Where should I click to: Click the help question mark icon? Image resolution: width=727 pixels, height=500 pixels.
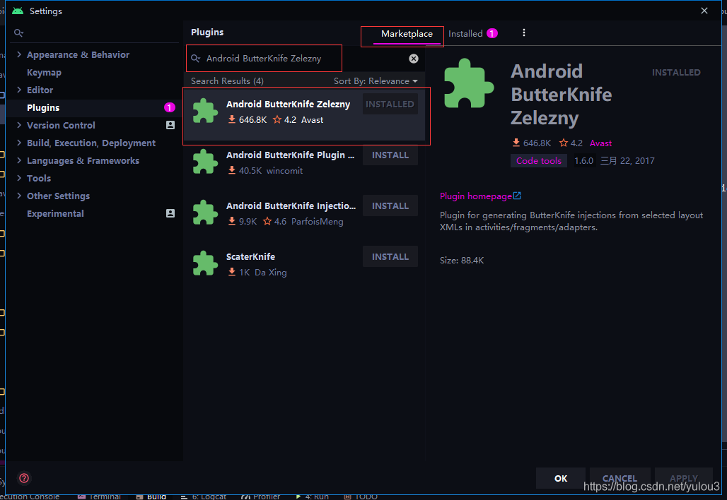click(24, 478)
